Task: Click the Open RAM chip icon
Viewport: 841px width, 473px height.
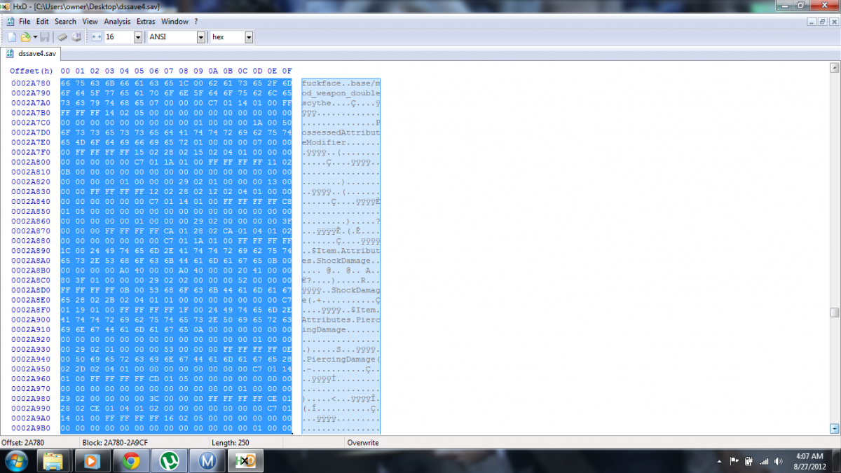Action: click(x=62, y=37)
